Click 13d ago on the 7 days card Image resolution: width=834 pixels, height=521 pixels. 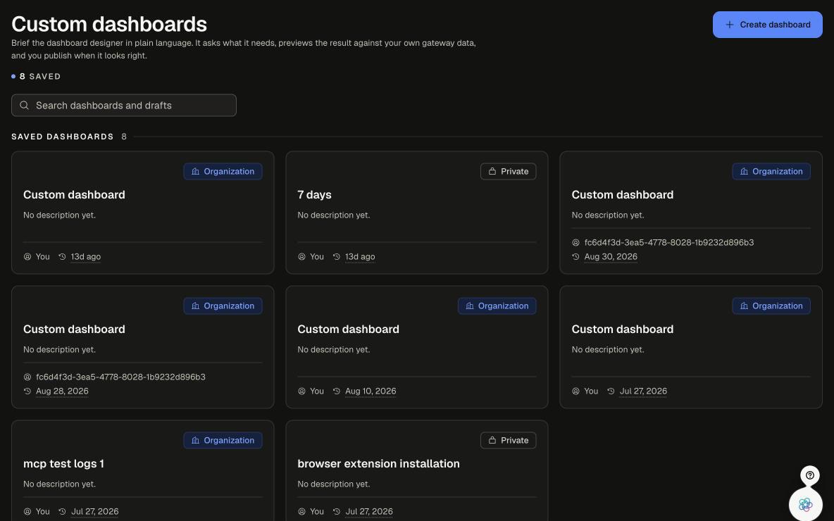coord(360,257)
